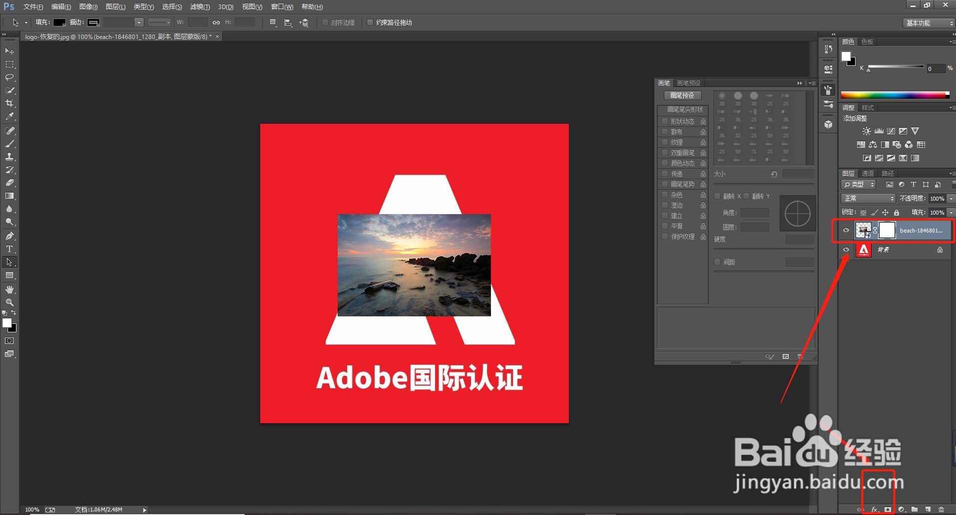Select the Hand tool
This screenshot has width=956, height=515.
pos(9,289)
